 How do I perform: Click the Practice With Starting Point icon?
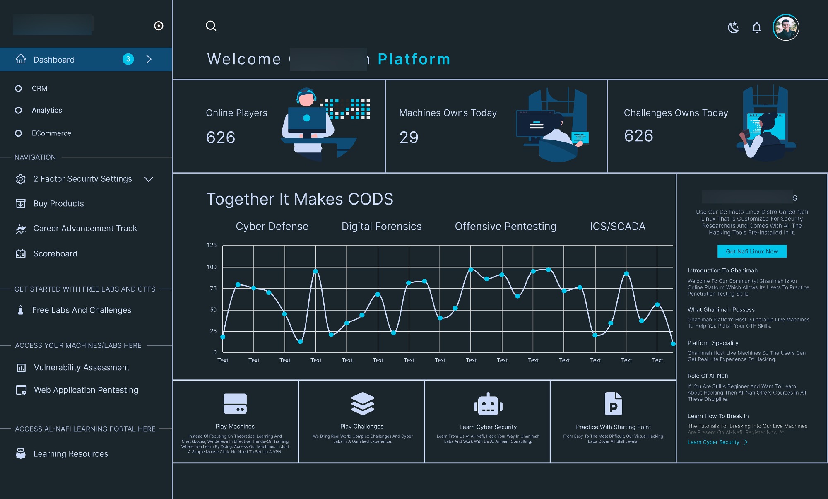click(x=613, y=404)
